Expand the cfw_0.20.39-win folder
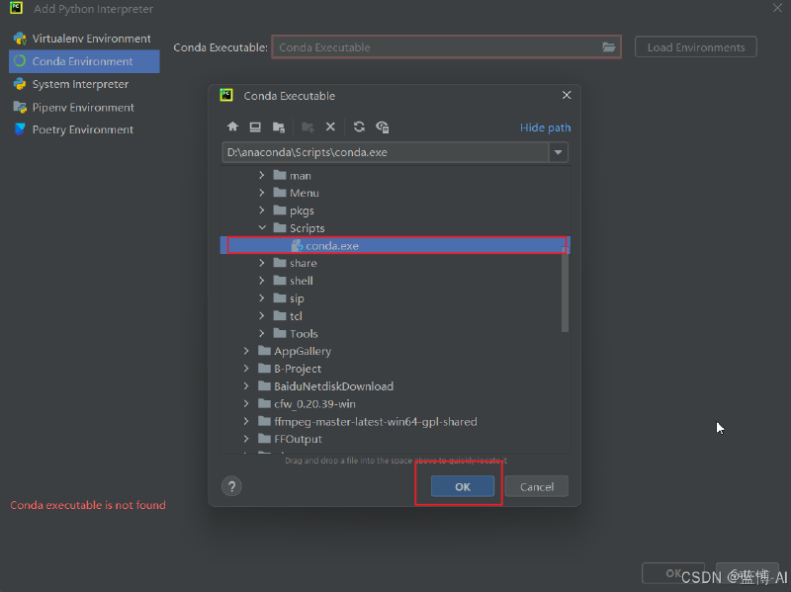Image resolution: width=791 pixels, height=592 pixels. coord(246,404)
